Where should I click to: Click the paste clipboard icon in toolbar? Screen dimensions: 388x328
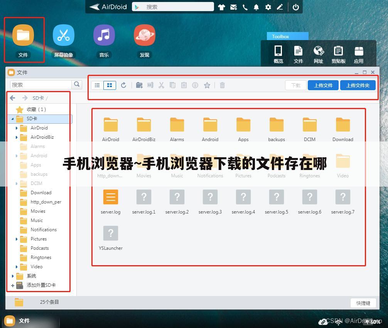tap(184, 85)
